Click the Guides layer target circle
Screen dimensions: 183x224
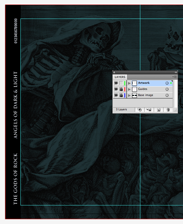pos(167,89)
